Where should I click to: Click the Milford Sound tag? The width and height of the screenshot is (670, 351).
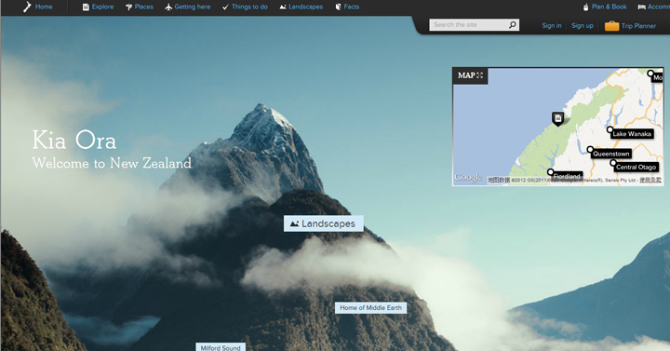221,347
